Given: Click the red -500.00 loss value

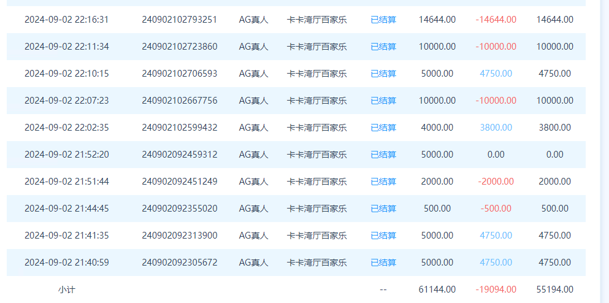Looking at the screenshot, I should [496, 209].
